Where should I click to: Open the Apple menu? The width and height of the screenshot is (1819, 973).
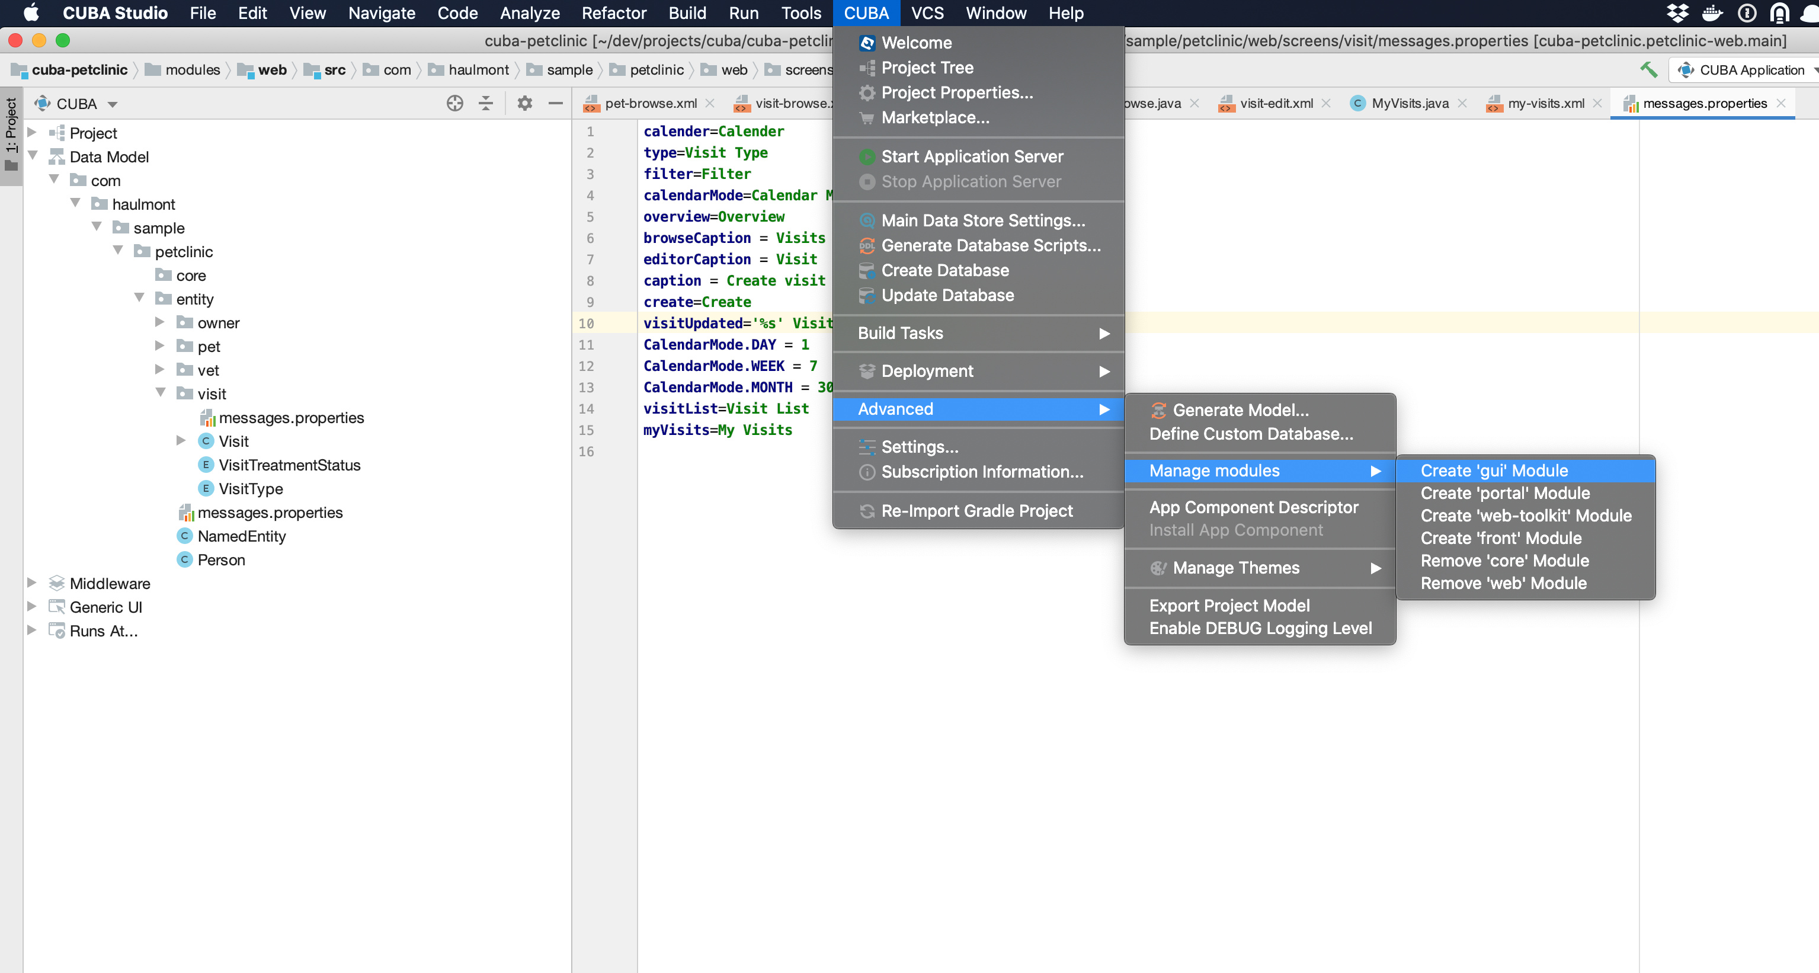coord(32,14)
